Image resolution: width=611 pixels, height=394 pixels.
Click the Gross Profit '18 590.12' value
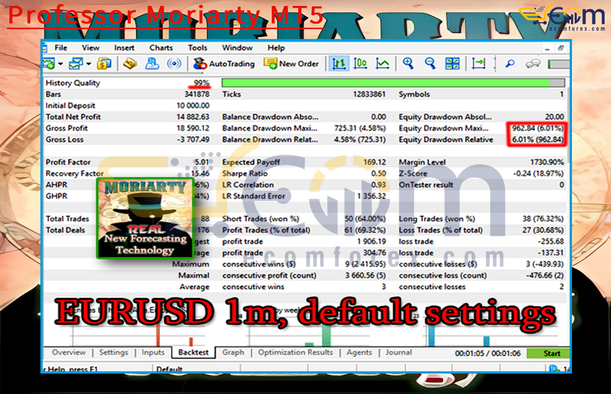(193, 128)
